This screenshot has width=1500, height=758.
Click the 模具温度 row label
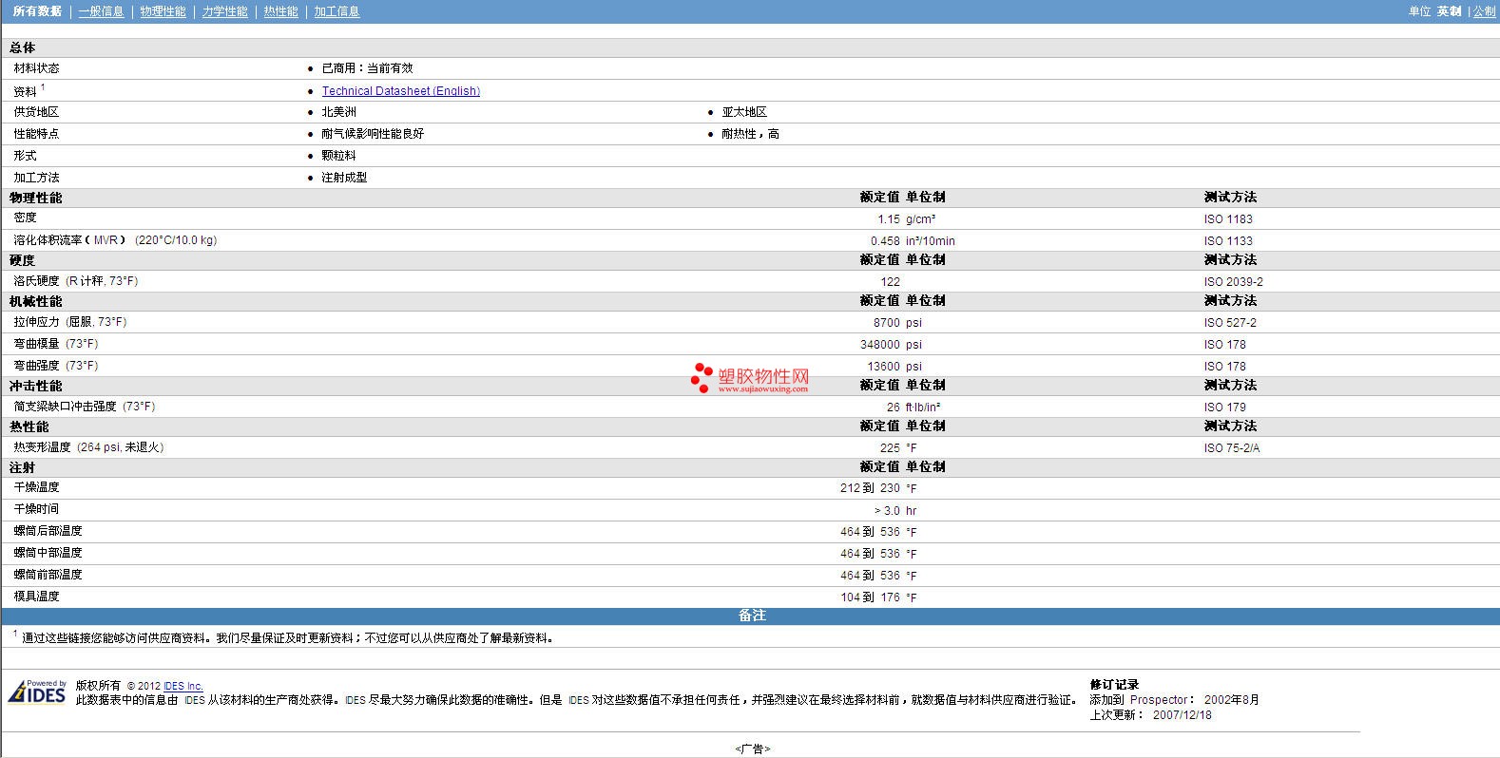click(36, 597)
